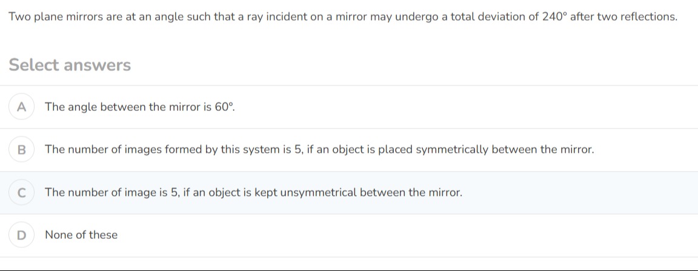Click the '240°' value in the question
This screenshot has width=698, height=271.
tap(554, 17)
